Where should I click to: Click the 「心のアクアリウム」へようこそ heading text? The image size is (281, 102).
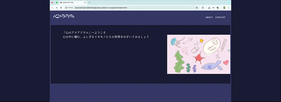click(x=84, y=33)
